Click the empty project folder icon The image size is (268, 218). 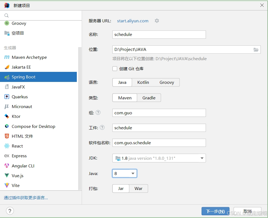(7, 33)
